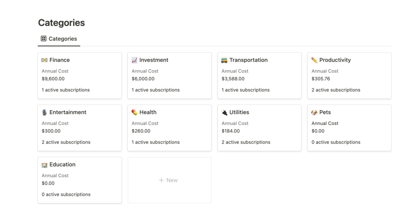Click the Education school emoji icon
This screenshot has width=419, height=221.
pos(45,165)
